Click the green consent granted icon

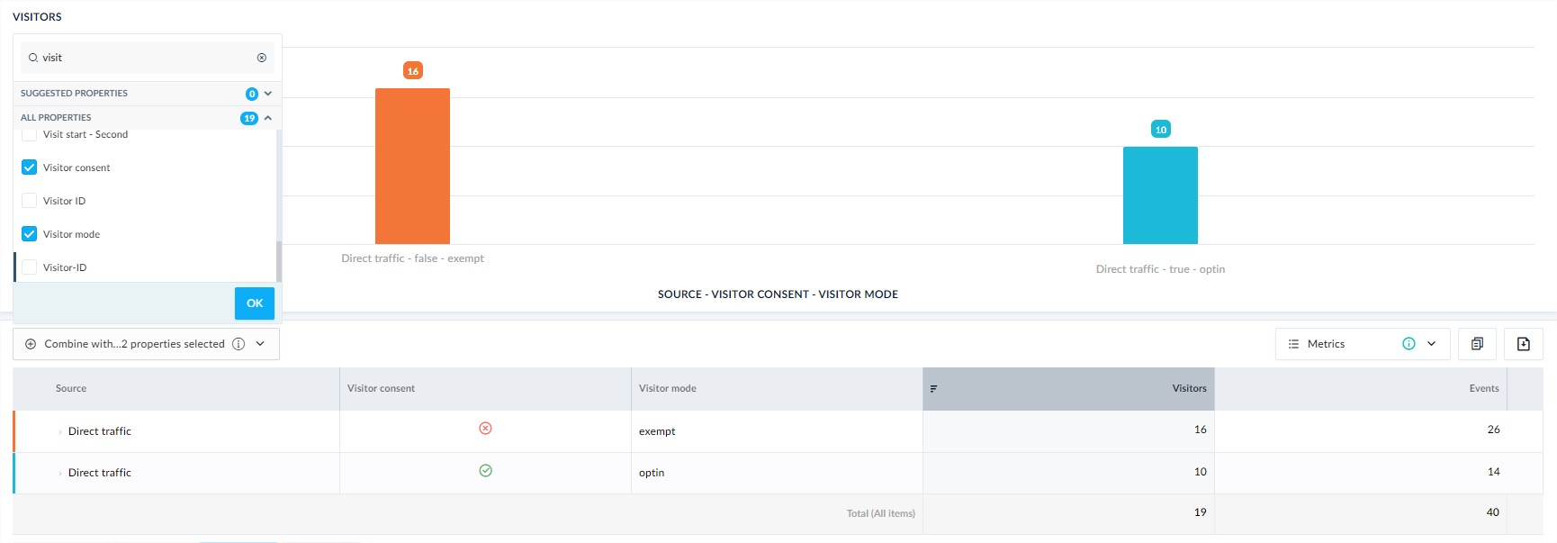click(485, 471)
